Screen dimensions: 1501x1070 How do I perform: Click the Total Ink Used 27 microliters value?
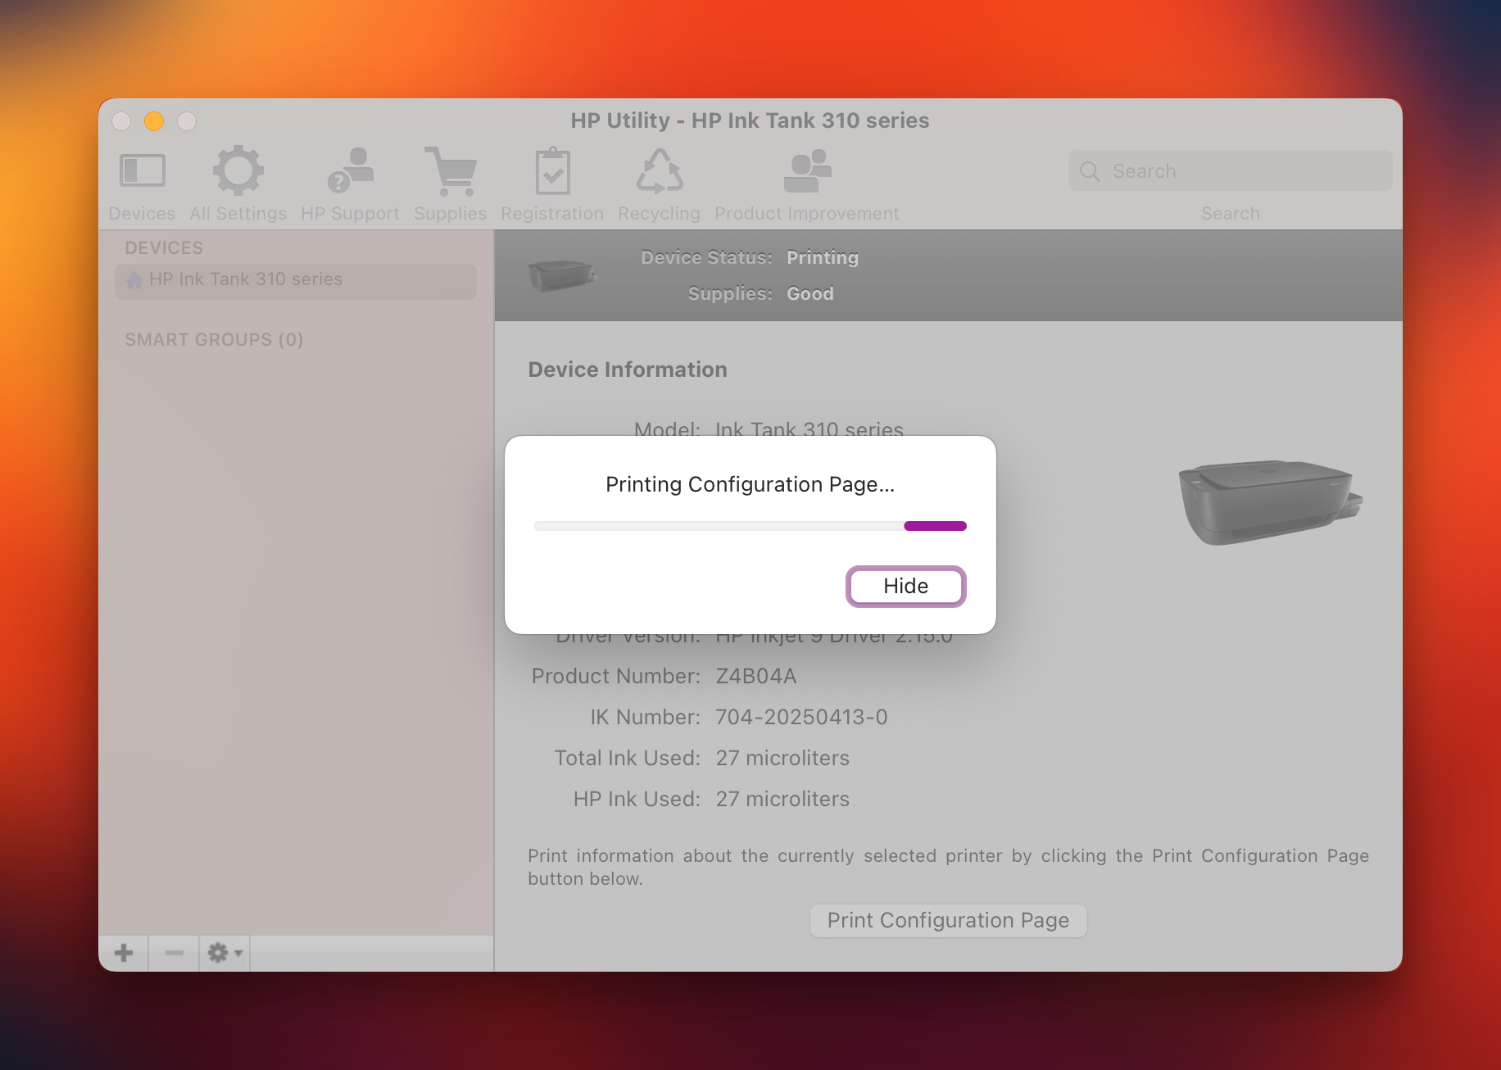coord(782,758)
